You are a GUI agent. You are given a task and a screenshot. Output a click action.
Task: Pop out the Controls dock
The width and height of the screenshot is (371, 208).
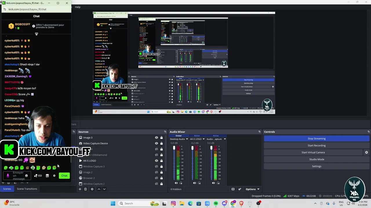(x=368, y=132)
